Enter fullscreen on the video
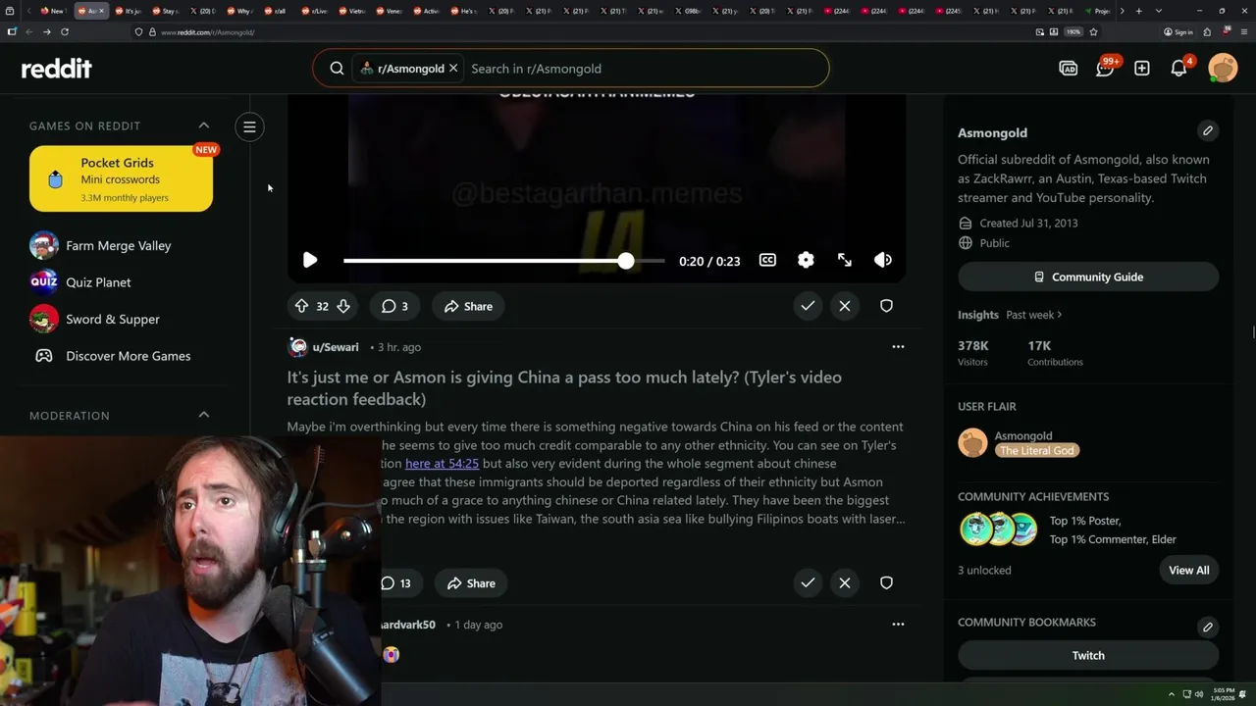The width and height of the screenshot is (1256, 706). pos(845,260)
